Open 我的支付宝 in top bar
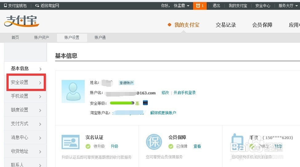 [238, 6]
